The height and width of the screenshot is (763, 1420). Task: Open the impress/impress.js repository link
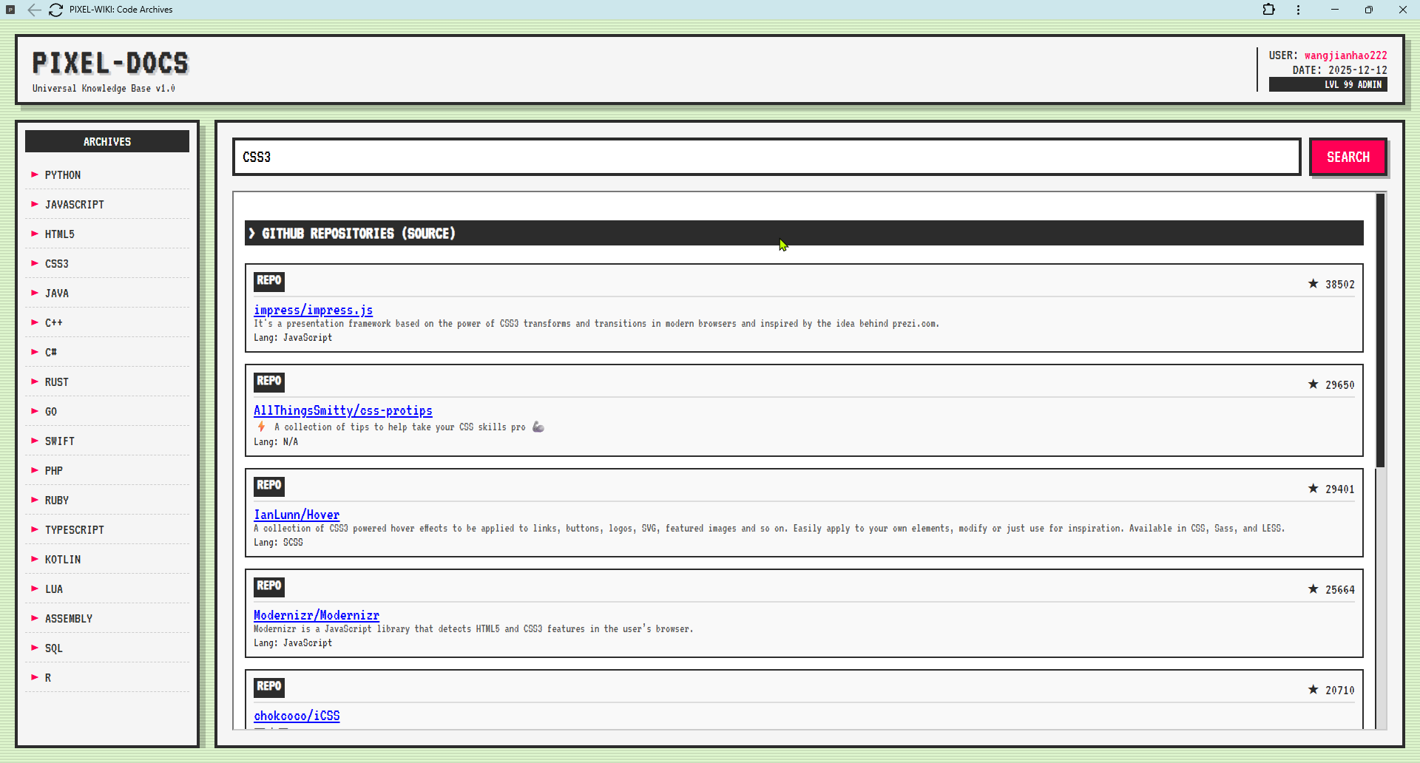[313, 310]
